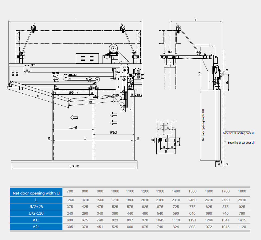
Task: Select the JJ/2-110 row header in the table
Action: pyautogui.click(x=36, y=213)
